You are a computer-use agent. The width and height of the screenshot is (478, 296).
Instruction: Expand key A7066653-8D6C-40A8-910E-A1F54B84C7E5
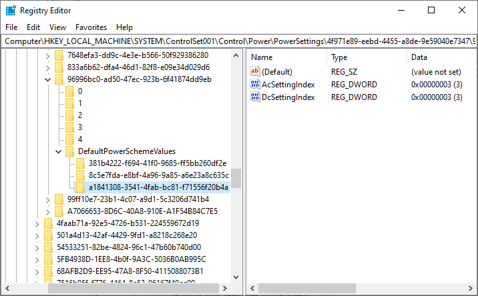point(48,211)
